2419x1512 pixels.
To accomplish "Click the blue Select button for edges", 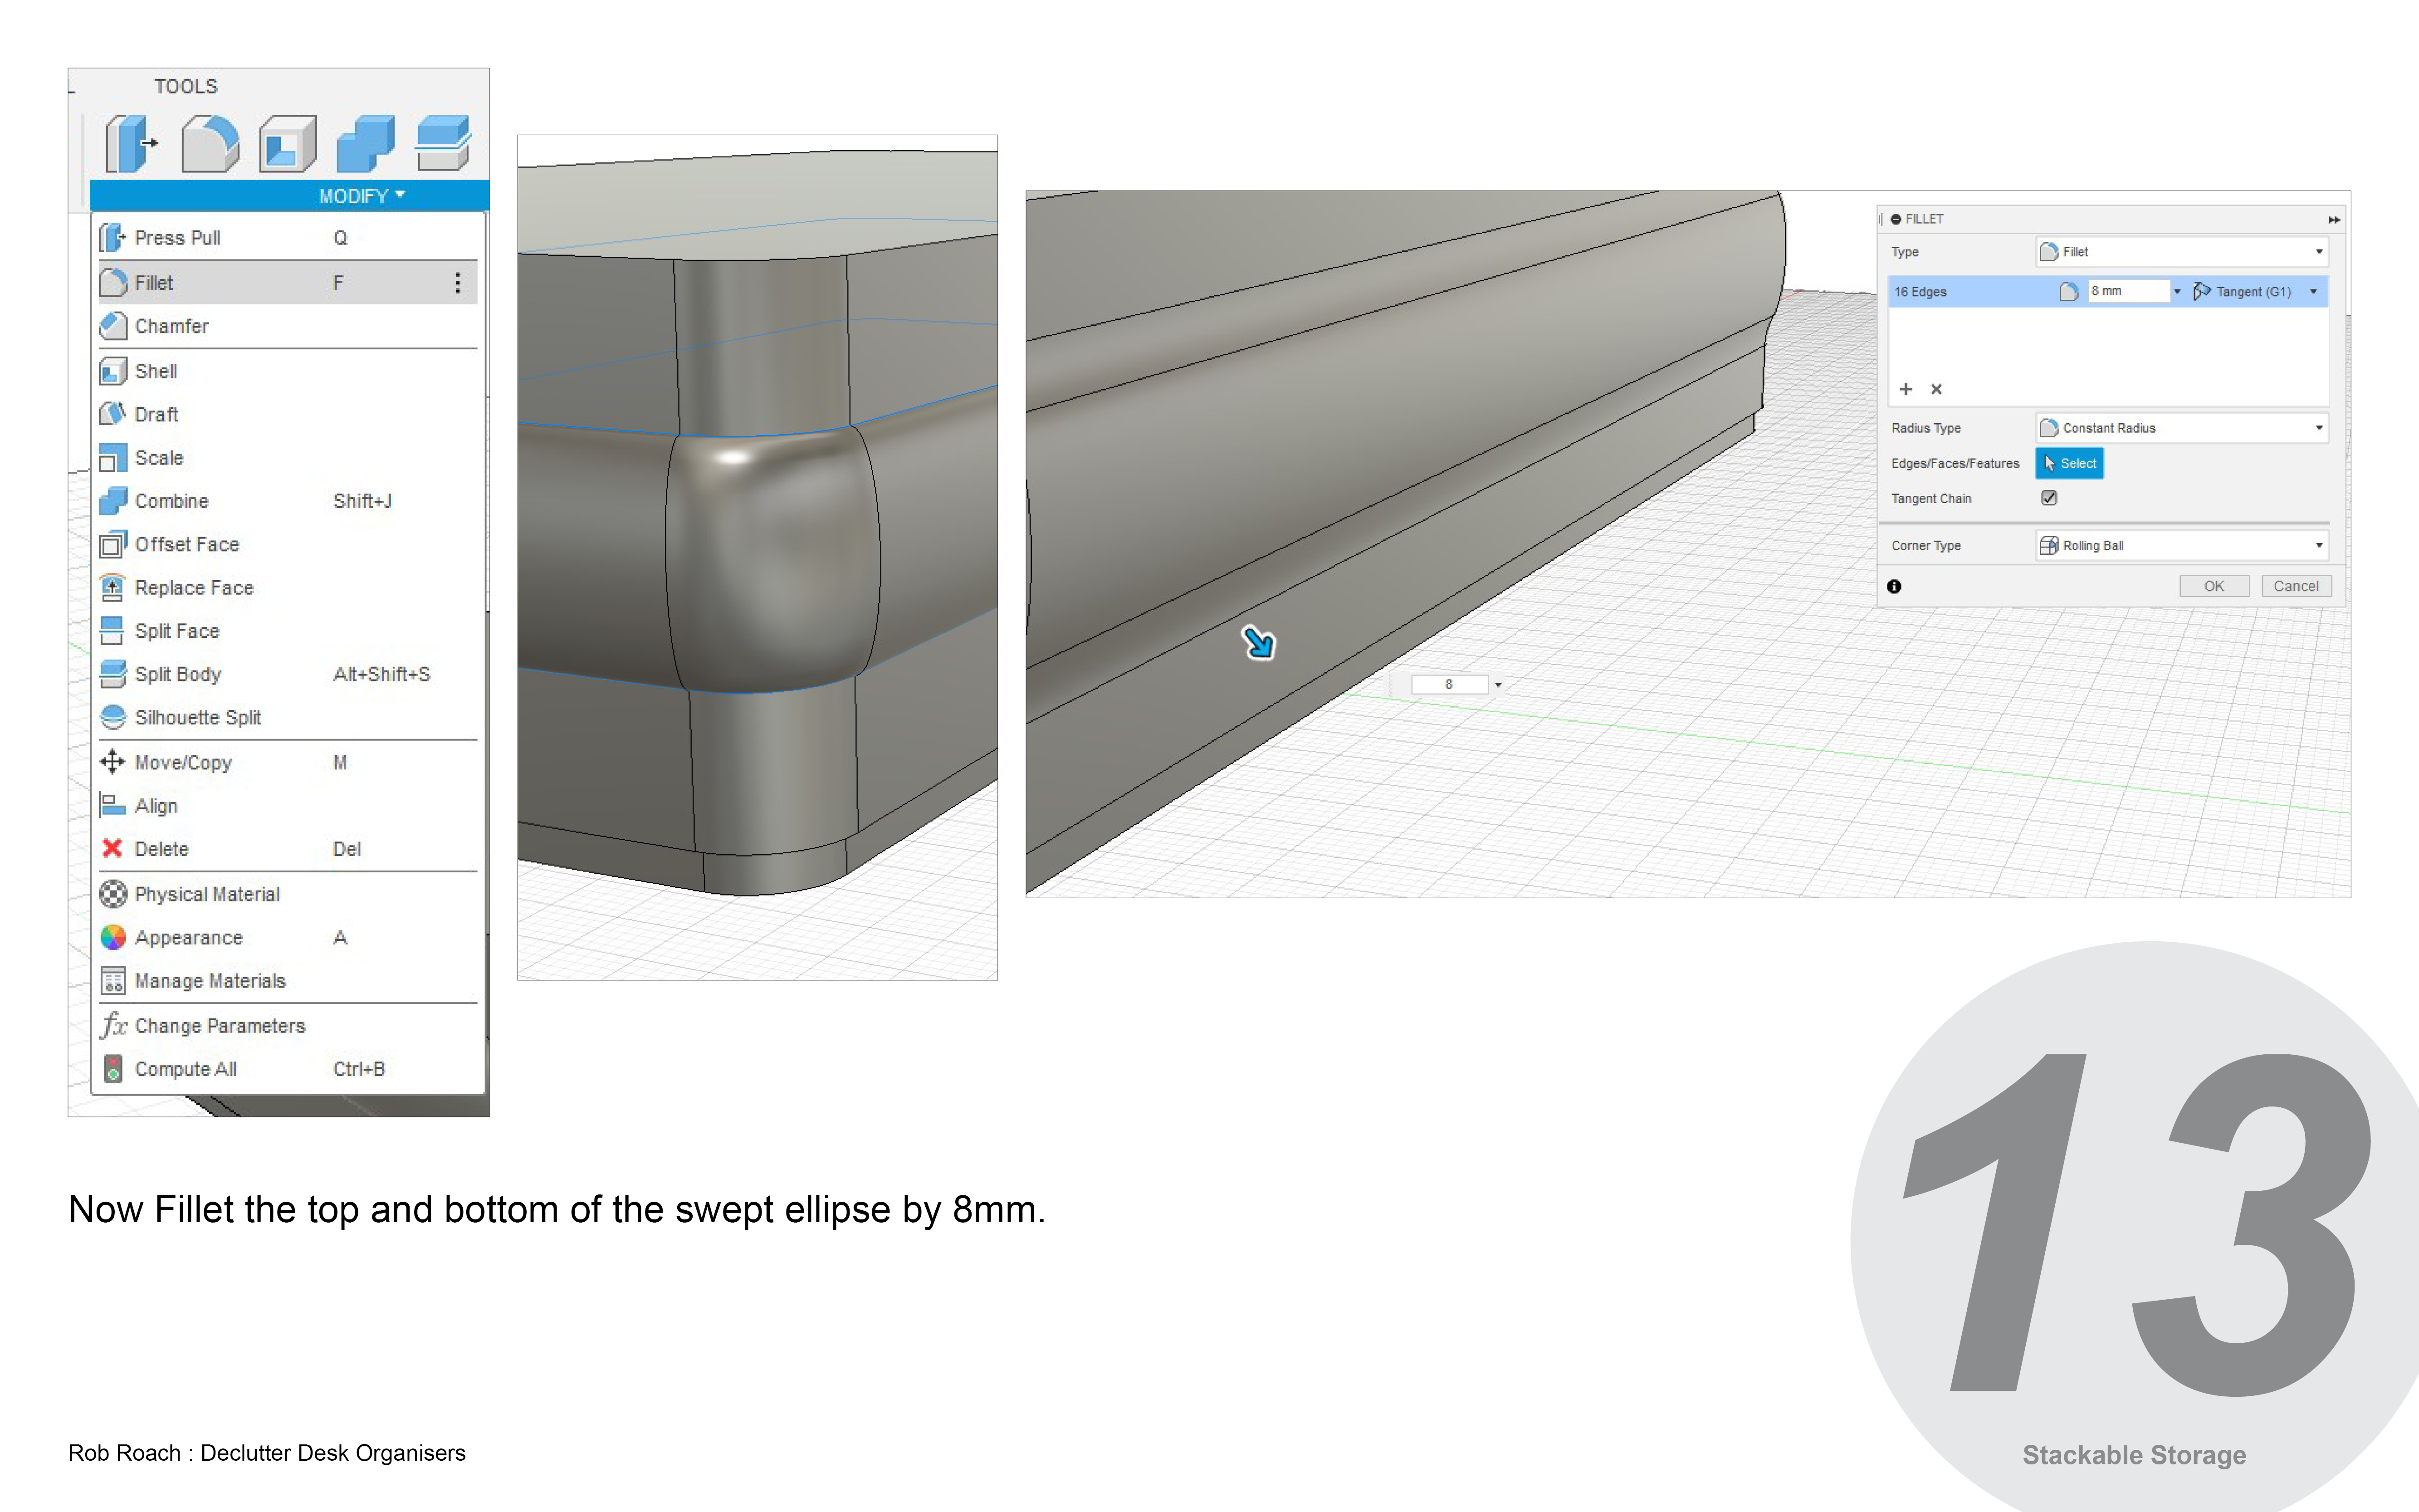I will click(2069, 463).
